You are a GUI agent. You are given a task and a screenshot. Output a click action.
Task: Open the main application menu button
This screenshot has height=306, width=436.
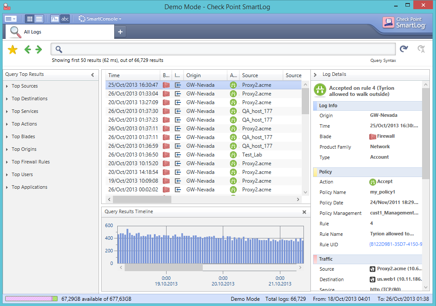(x=10, y=19)
